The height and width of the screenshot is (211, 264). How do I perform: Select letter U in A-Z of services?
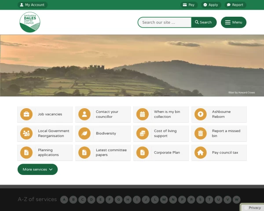pos(219,200)
